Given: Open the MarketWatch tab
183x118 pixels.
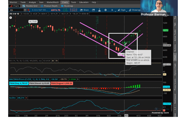Looking at the screenshot, I should (53, 2).
